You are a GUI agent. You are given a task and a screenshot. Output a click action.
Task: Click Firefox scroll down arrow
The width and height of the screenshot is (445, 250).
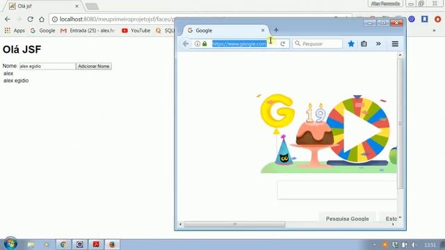(400, 217)
